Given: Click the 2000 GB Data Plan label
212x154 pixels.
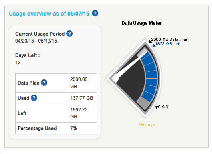Looking at the screenshot, I should (170, 39).
